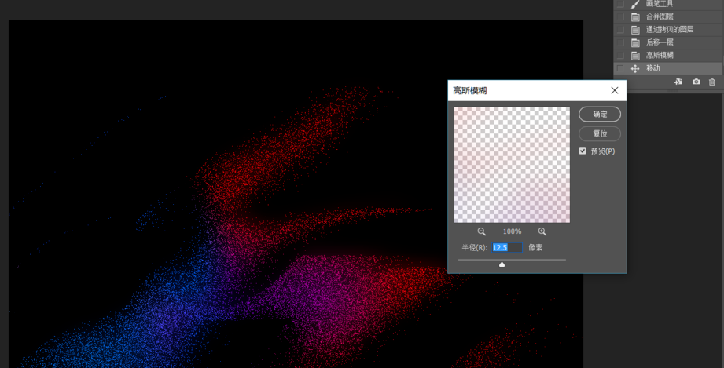This screenshot has height=368, width=724.
Task: Select the 画笔工具 history state
Action: click(x=659, y=4)
